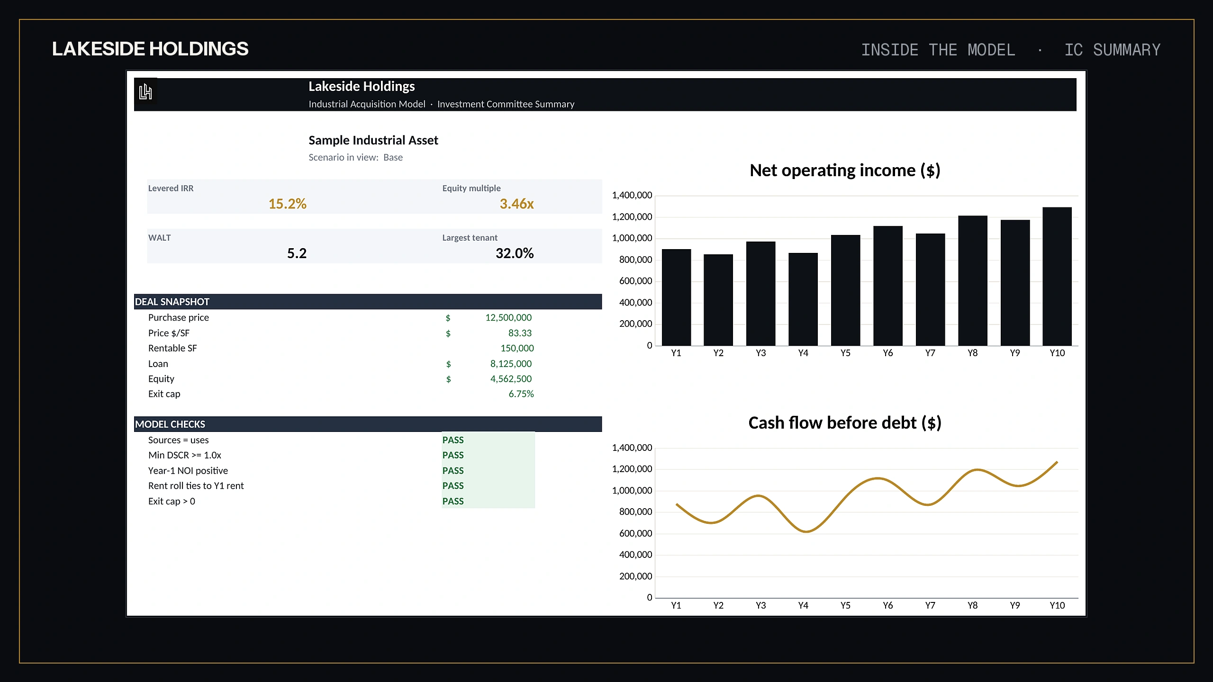
Task: Click the Cash flow before debt chart title
Action: coord(845,423)
